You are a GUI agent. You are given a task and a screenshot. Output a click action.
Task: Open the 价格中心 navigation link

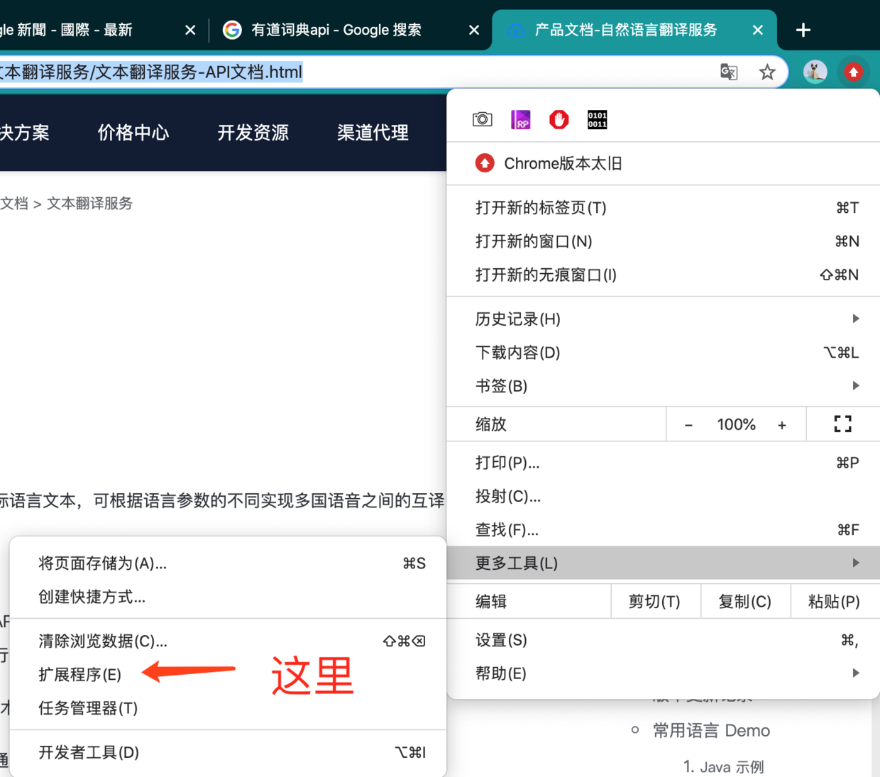[133, 133]
